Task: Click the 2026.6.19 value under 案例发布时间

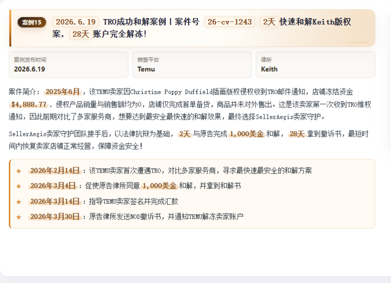Action: pos(29,69)
